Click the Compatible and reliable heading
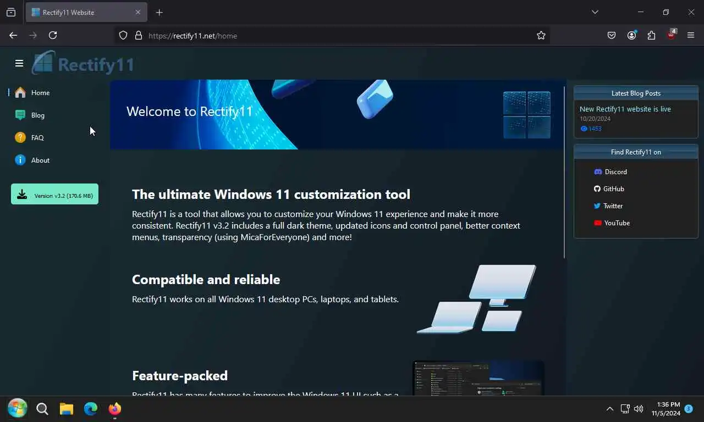The height and width of the screenshot is (422, 704). pyautogui.click(x=206, y=279)
